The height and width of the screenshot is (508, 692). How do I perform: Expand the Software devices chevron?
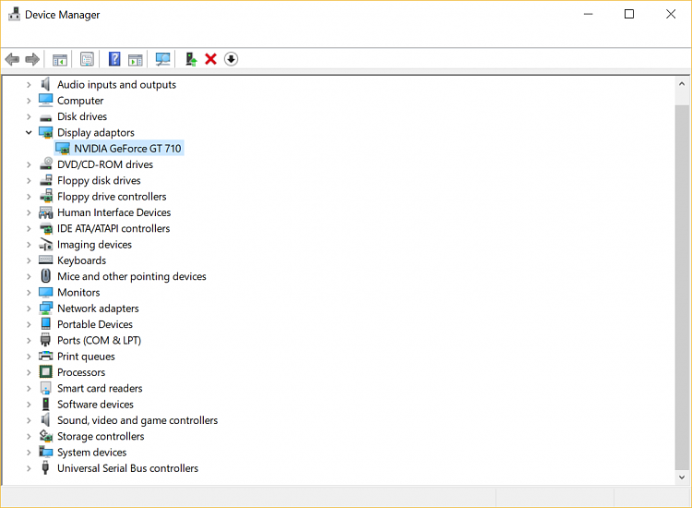click(x=29, y=405)
